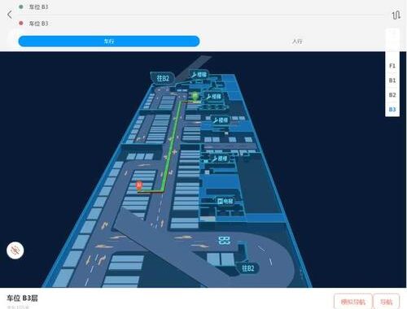Edit the green start point field
407x309 pixels.
201,7
